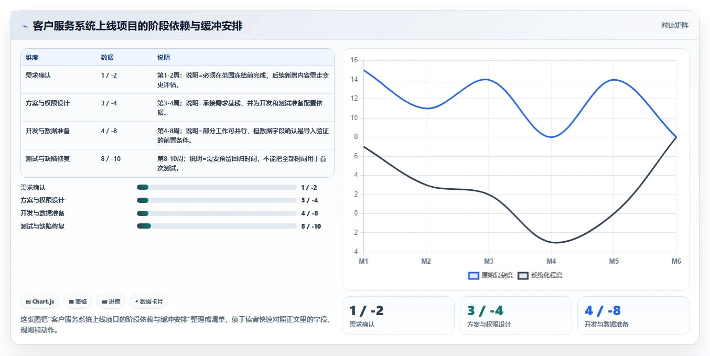The image size is (710, 356).
Task: Click the 系统化程度 legend label text
Action: click(x=546, y=275)
